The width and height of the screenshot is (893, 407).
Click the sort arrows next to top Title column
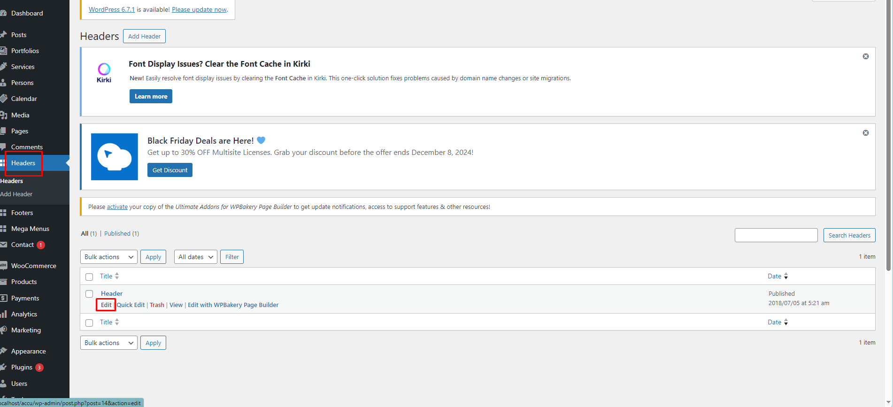click(x=117, y=276)
